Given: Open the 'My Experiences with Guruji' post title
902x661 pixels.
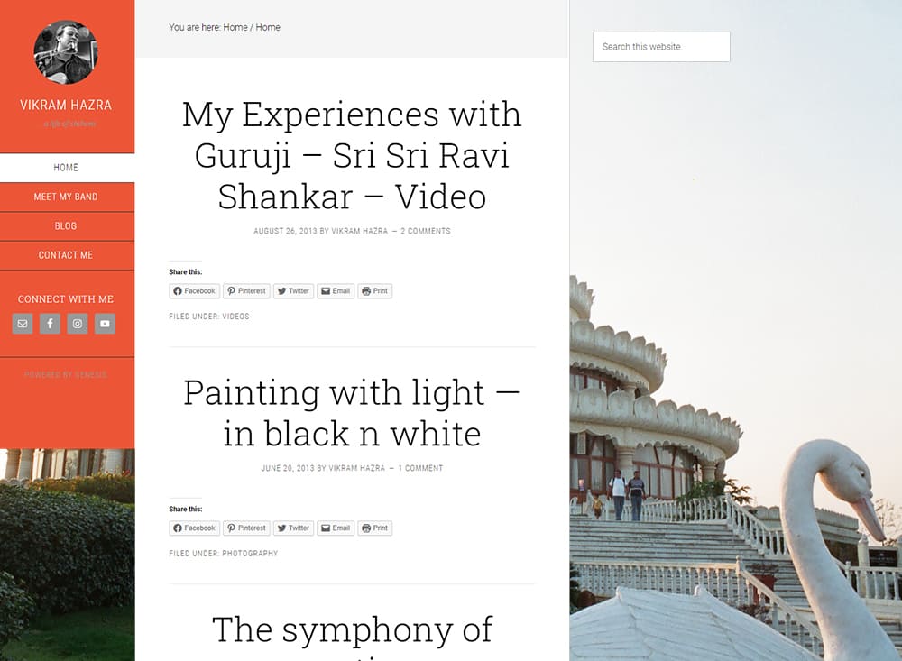Looking at the screenshot, I should 352,155.
